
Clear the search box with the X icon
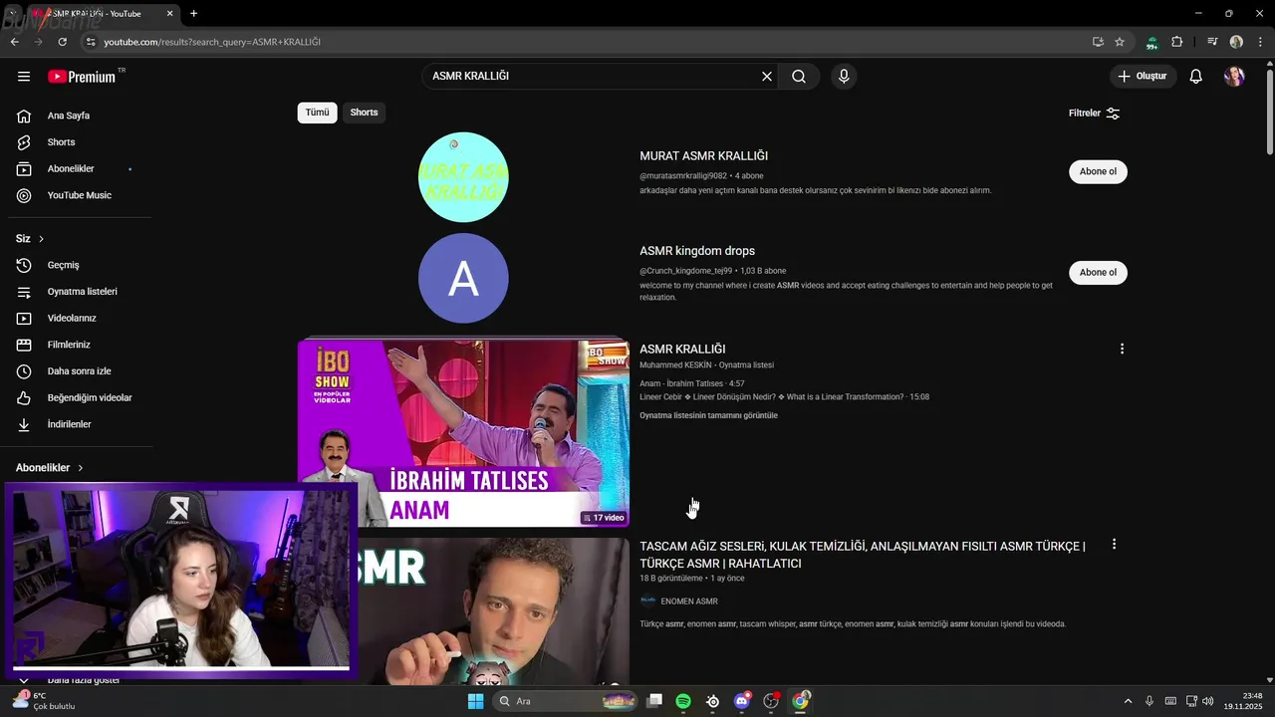pos(767,77)
